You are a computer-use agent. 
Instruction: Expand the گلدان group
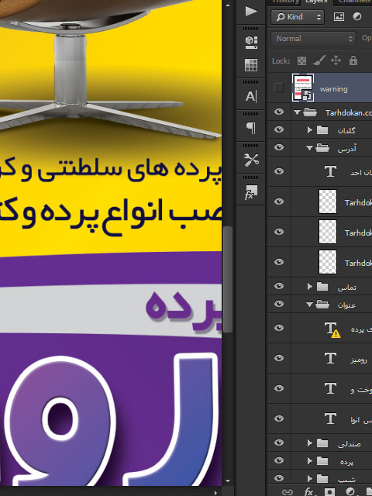click(310, 129)
